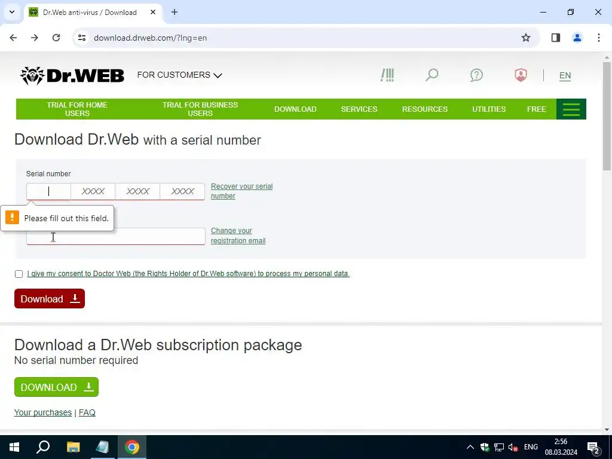Viewport: 612px width, 459px height.
Task: Focus the second serial number XXXX field
Action: pos(93,191)
